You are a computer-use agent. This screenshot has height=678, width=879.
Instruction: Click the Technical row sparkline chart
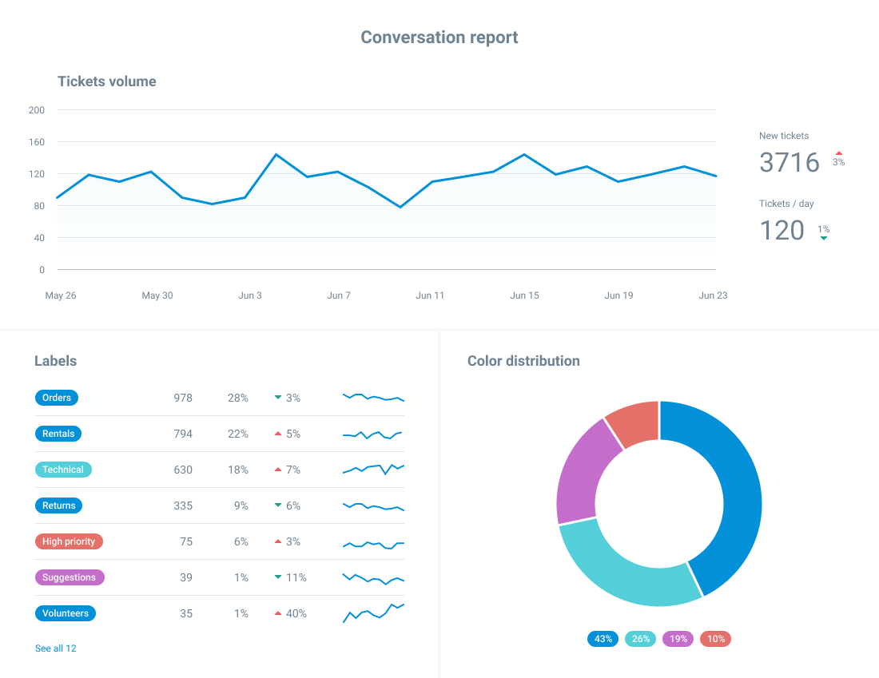coord(373,470)
